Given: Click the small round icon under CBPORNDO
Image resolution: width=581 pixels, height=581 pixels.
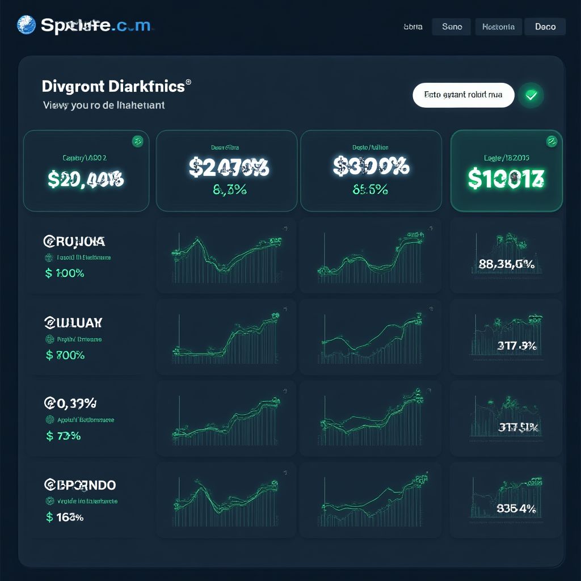Looking at the screenshot, I should [x=49, y=502].
